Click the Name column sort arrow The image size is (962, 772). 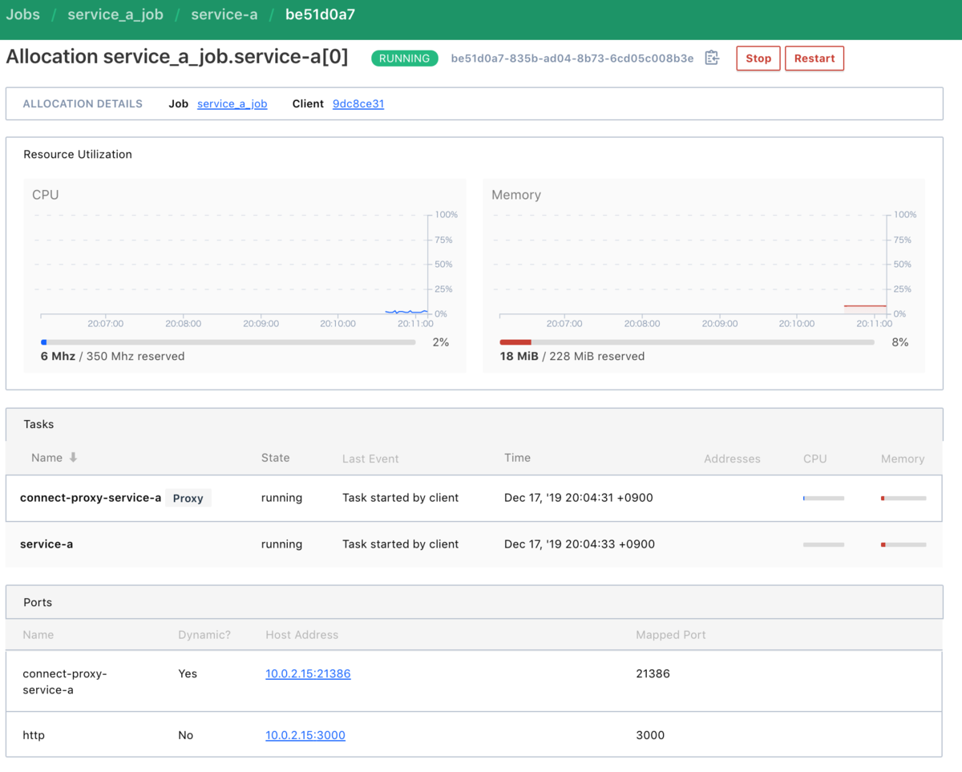pyautogui.click(x=73, y=458)
